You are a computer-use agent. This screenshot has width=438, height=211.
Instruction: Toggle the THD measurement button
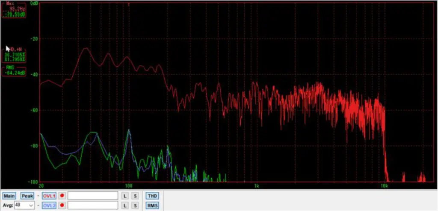pos(152,196)
